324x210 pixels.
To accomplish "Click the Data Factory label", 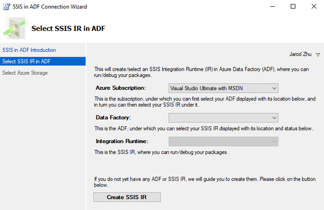I will 114,118.
